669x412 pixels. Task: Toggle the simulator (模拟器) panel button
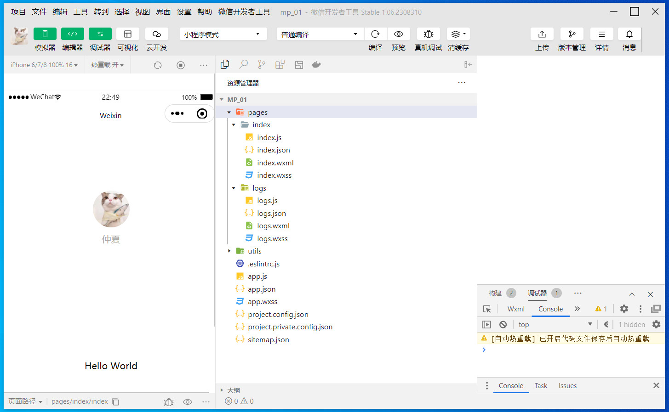point(45,34)
